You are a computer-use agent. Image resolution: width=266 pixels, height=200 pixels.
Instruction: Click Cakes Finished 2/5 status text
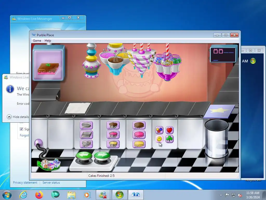pos(102,176)
